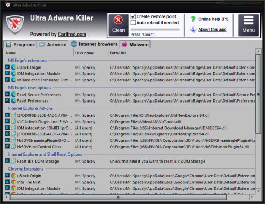
Task: Select the OldNewExplorer64.dll path for Mr. Spacely
Action: pos(160,115)
